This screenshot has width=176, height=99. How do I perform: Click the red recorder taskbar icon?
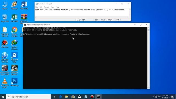click(92, 97)
